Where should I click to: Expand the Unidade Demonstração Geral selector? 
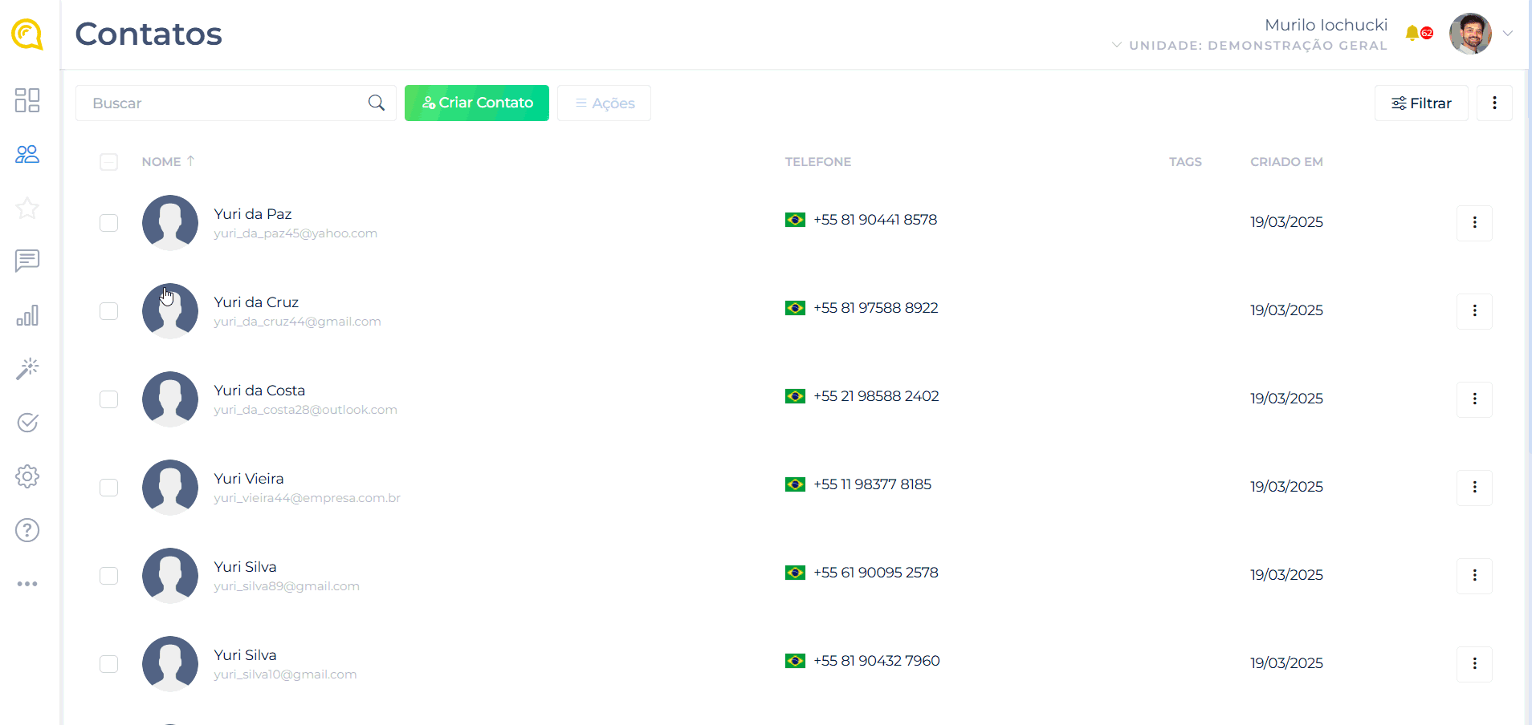point(1251,46)
